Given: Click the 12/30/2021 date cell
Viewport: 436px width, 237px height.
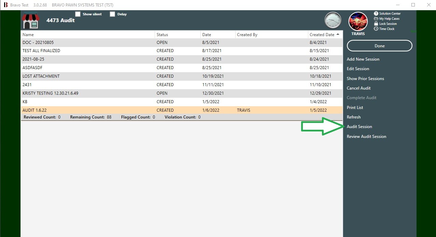Looking at the screenshot, I should 213,93.
